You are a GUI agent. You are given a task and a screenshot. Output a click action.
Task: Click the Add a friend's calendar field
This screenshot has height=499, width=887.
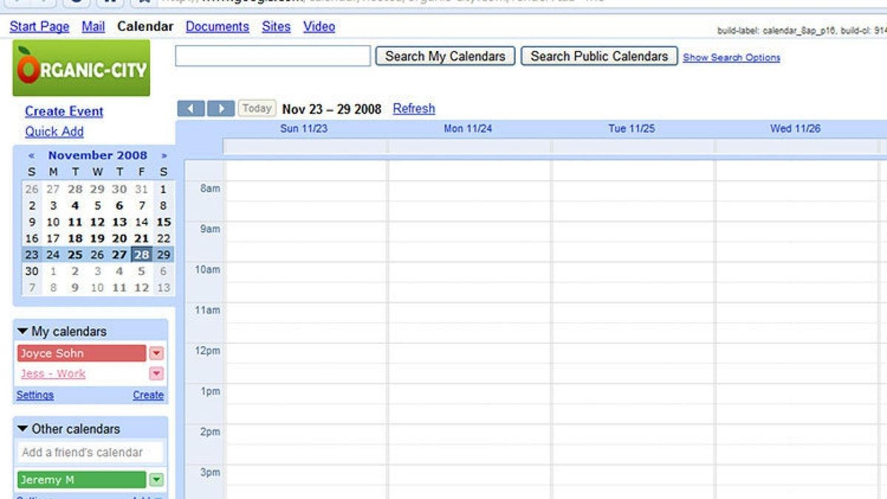click(89, 452)
